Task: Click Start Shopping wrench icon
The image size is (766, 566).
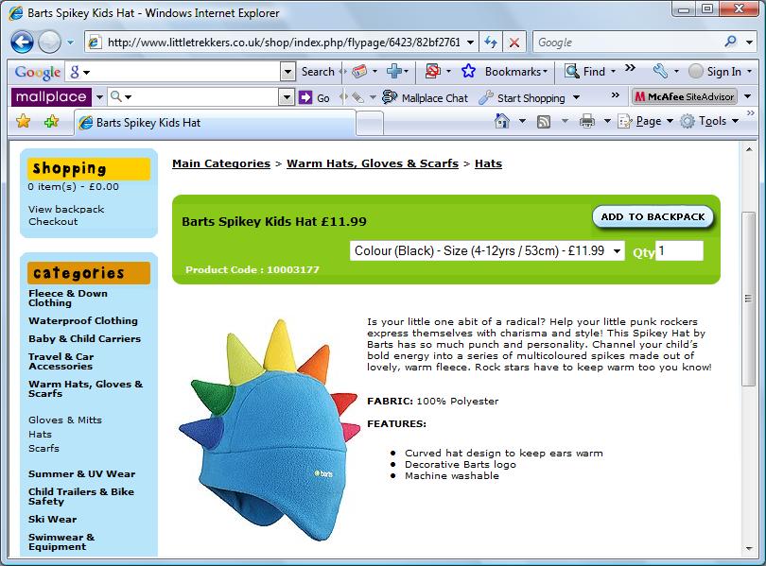Action: [x=485, y=97]
